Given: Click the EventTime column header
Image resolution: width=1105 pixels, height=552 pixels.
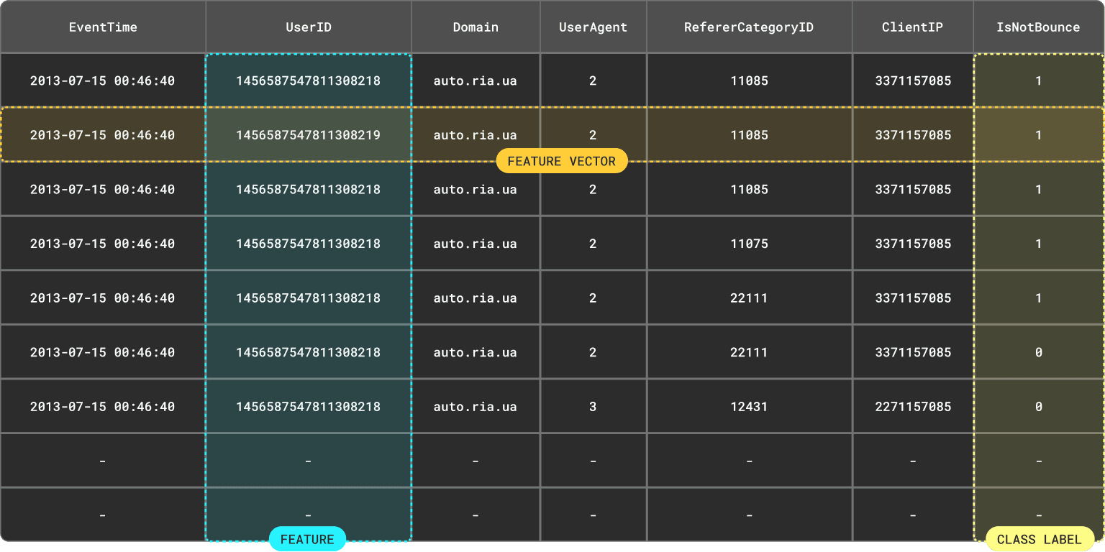Looking at the screenshot, I should coord(103,27).
